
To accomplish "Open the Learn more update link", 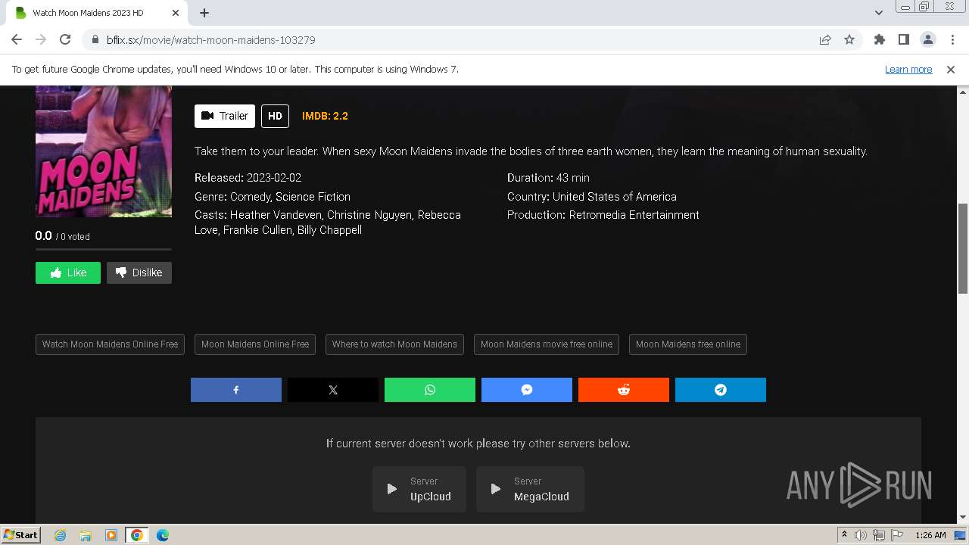I will pos(908,69).
